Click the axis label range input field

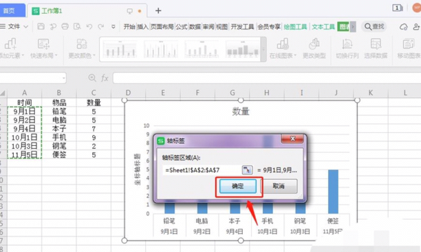pos(202,170)
